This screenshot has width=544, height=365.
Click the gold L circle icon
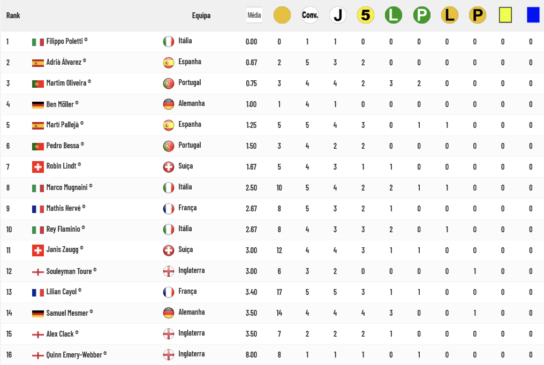[x=450, y=15]
